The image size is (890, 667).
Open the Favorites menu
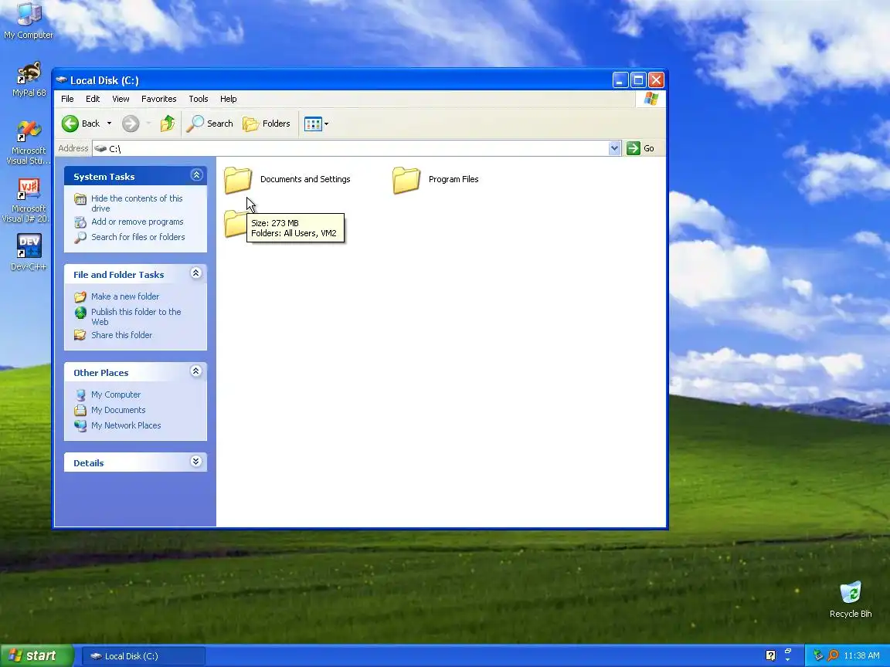click(x=159, y=99)
